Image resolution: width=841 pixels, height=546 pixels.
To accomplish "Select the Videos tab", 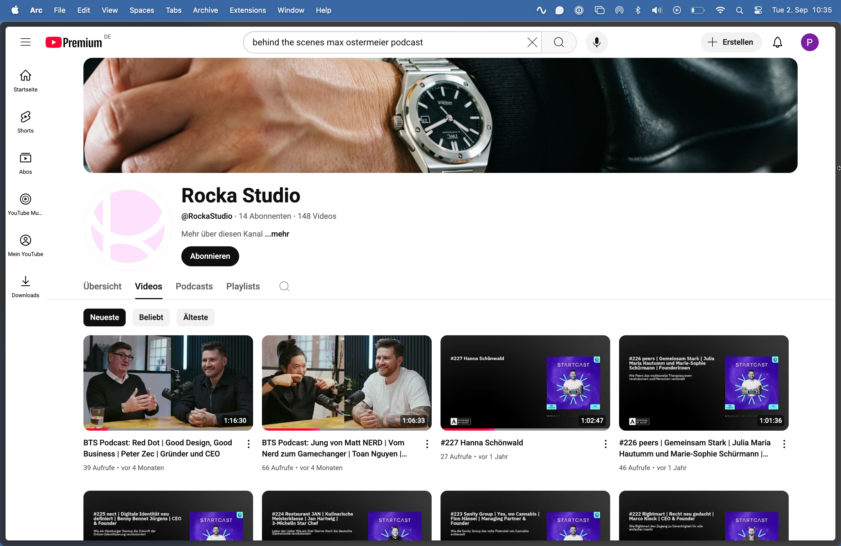I will (x=149, y=286).
